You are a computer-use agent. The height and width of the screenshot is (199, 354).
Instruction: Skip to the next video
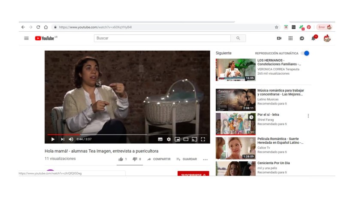pyautogui.click(x=63, y=139)
